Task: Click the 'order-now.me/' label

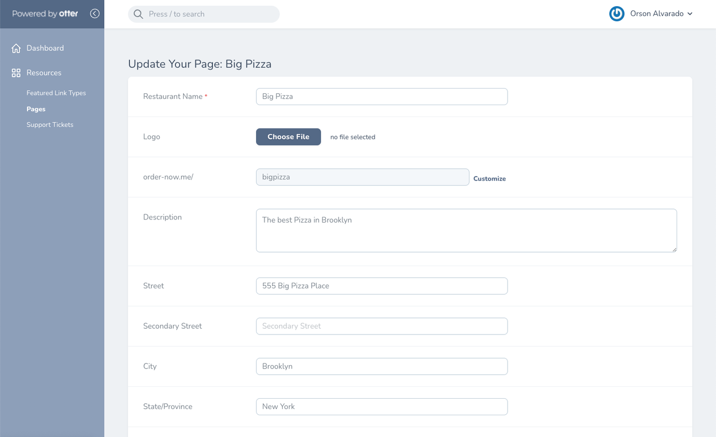Action: (168, 177)
